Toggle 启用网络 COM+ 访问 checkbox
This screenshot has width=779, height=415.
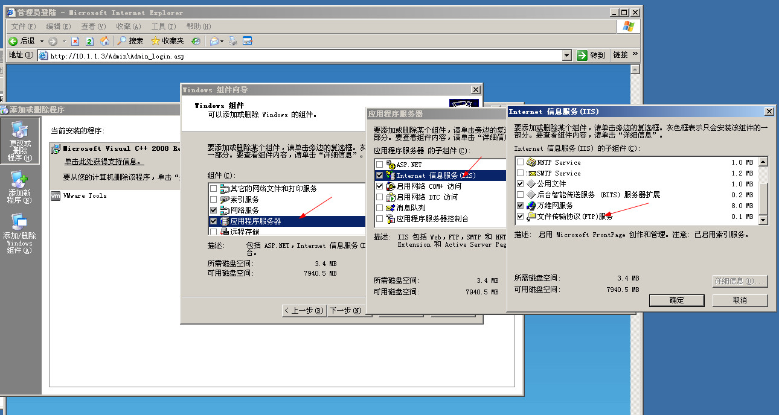click(x=379, y=186)
